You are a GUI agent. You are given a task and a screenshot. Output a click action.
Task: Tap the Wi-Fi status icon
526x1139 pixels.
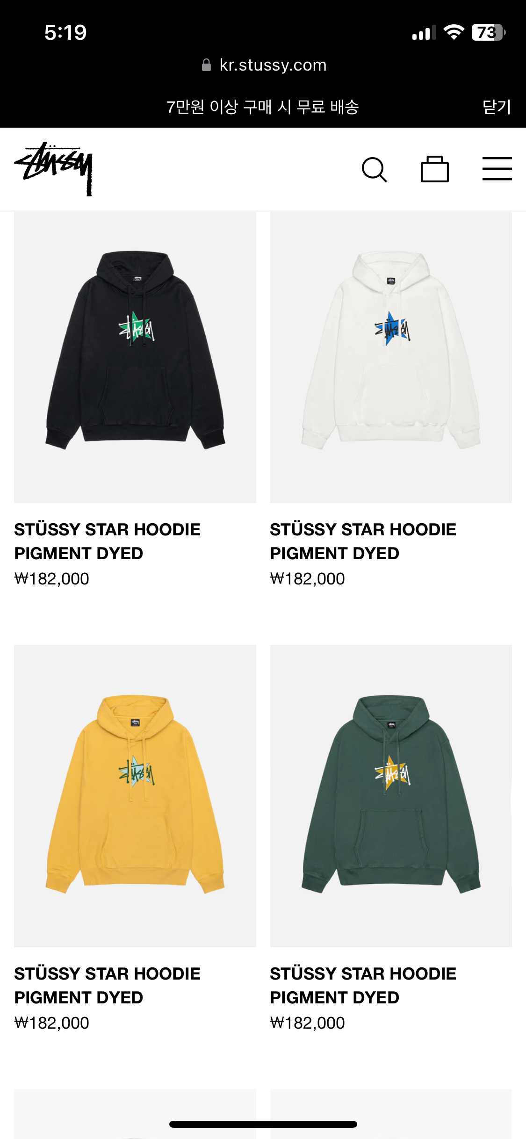tap(454, 32)
